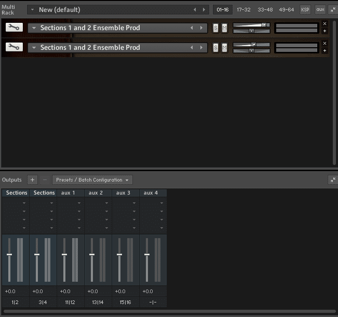This screenshot has height=317, width=338.
Task: Collapse the Outputs panel using corner icon
Action: pyautogui.click(x=332, y=180)
